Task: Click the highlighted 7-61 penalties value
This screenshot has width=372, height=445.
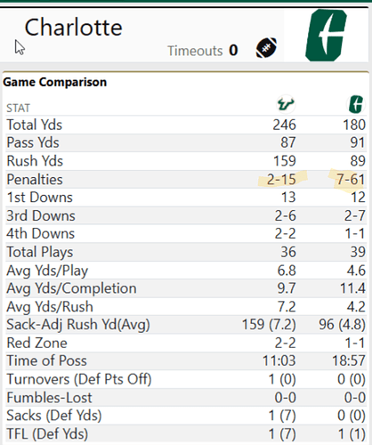Action: click(x=351, y=180)
